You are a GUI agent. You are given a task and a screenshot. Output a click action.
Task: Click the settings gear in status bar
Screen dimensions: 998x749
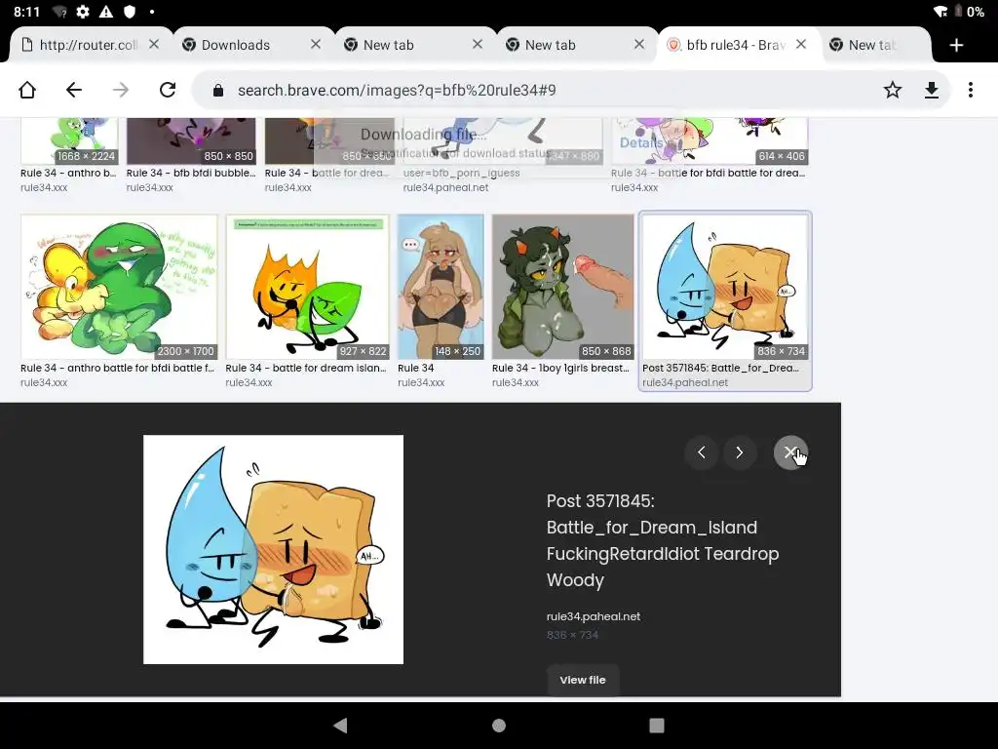click(83, 12)
